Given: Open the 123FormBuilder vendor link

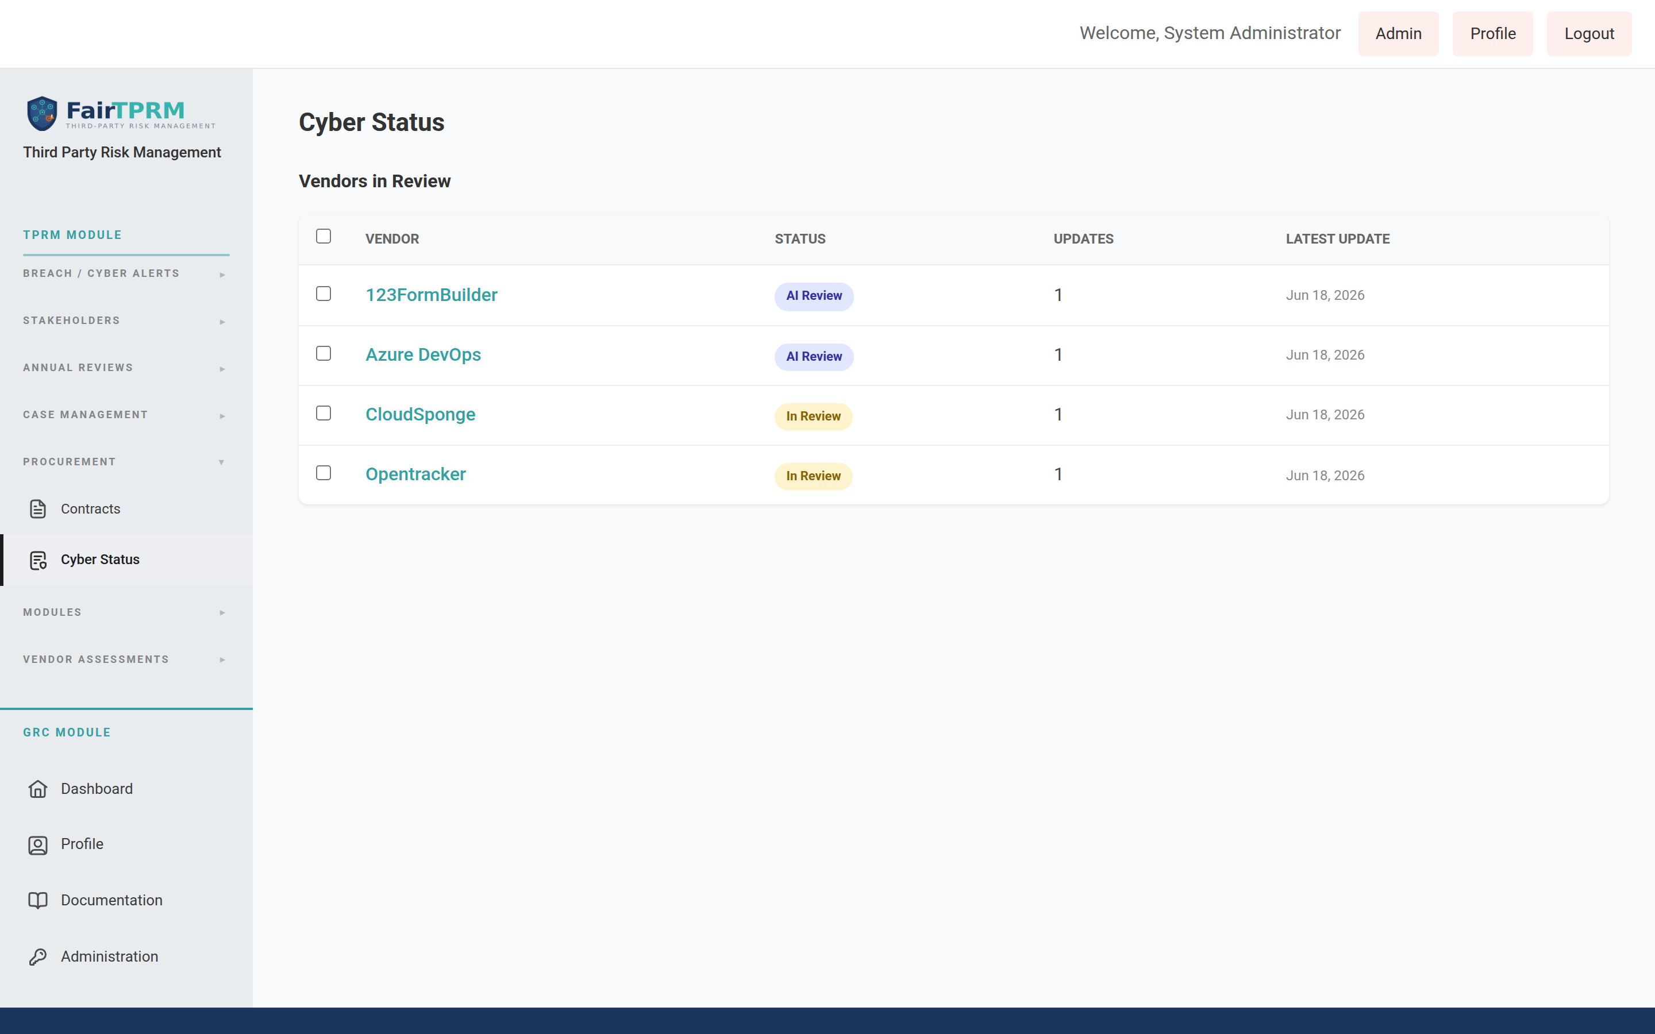Looking at the screenshot, I should (x=432, y=295).
